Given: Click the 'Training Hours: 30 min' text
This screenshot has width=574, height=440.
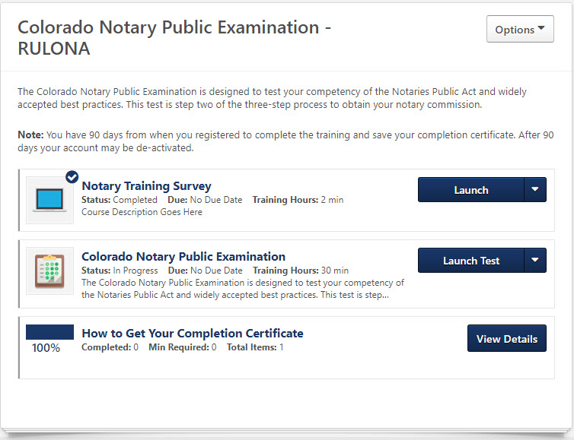Looking at the screenshot, I should point(301,271).
